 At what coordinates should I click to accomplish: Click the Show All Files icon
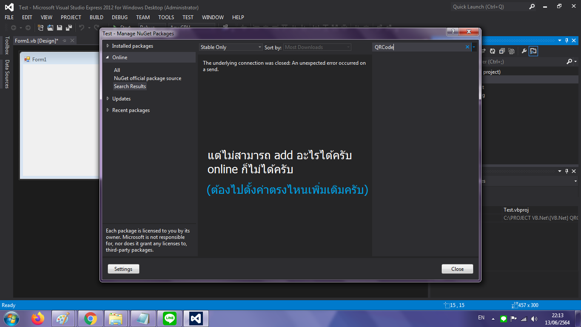coord(512,51)
